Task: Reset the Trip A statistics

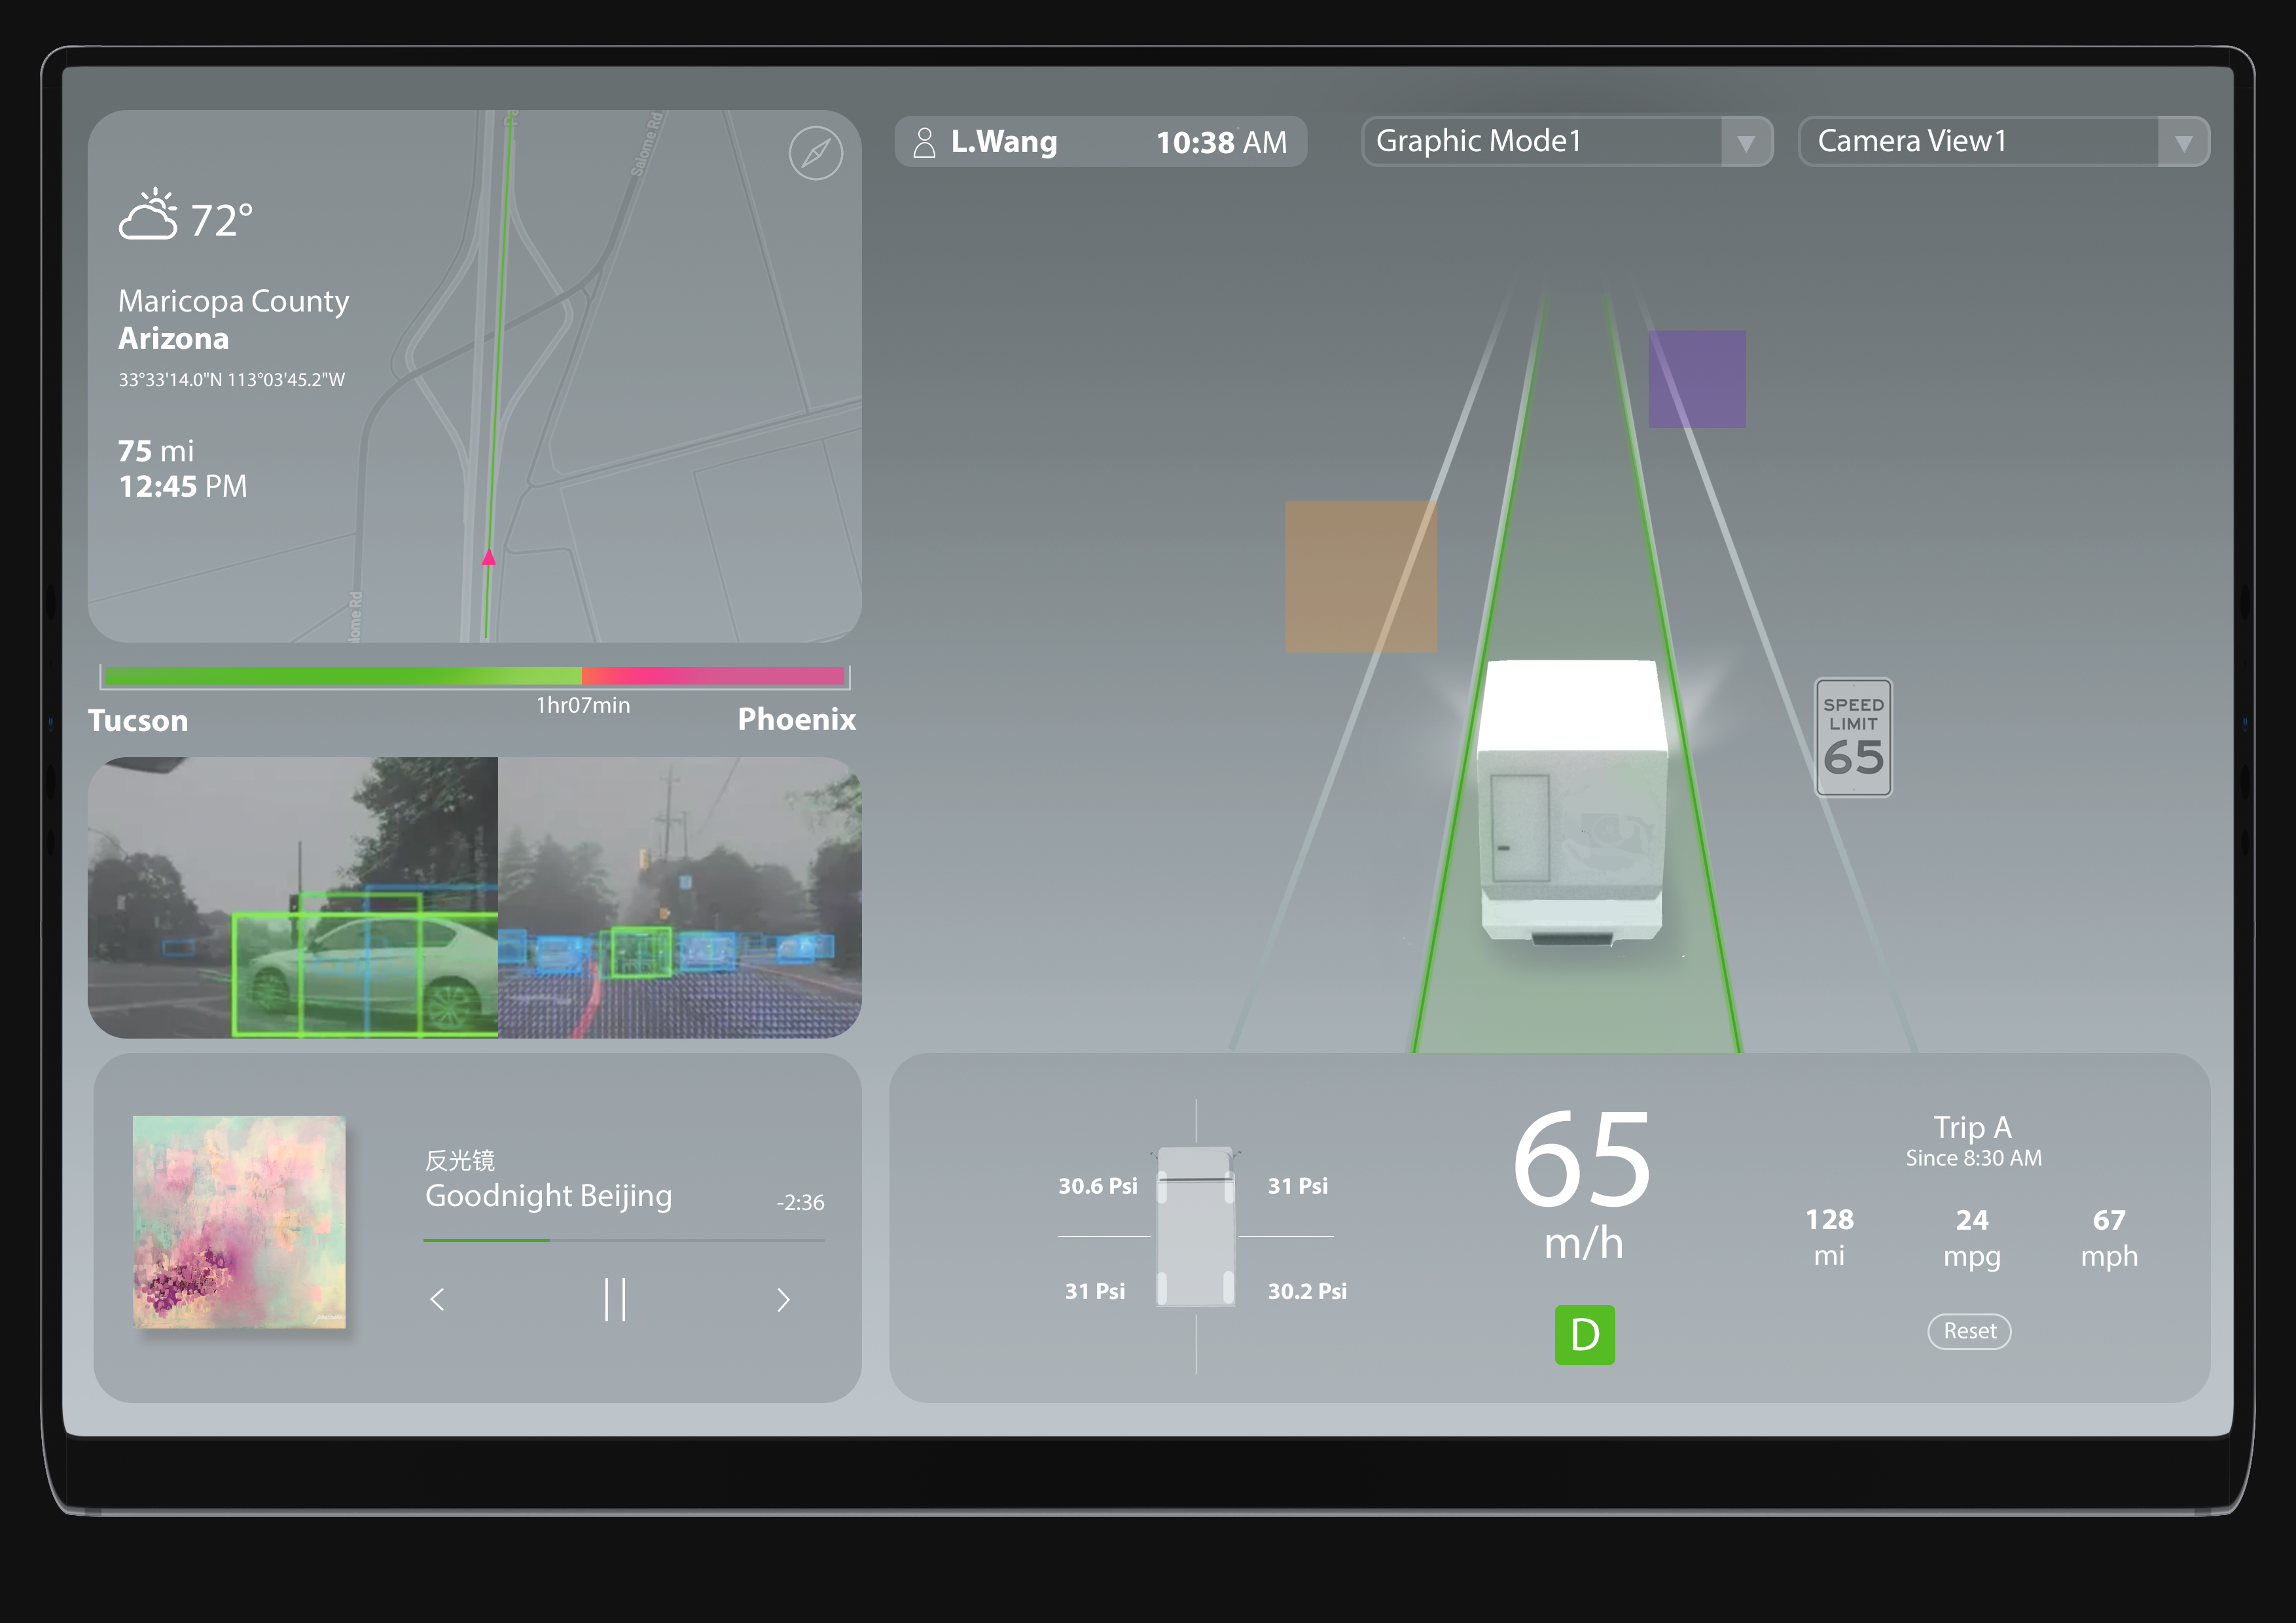Action: pyautogui.click(x=1969, y=1331)
